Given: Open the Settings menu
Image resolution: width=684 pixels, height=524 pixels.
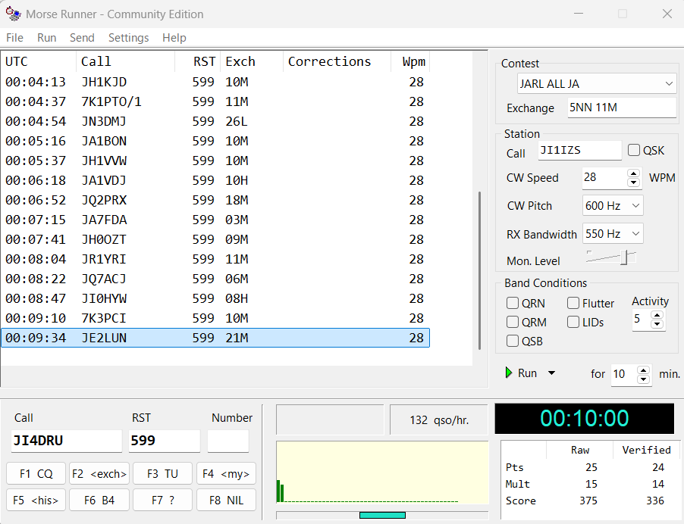Looking at the screenshot, I should [129, 38].
